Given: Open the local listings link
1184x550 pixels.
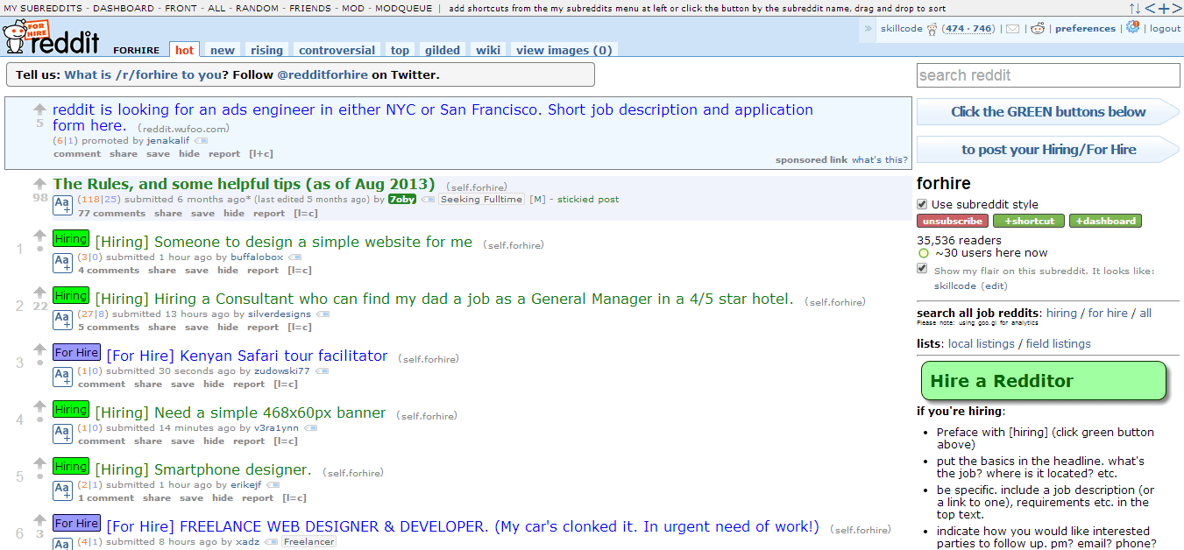Looking at the screenshot, I should point(982,343).
